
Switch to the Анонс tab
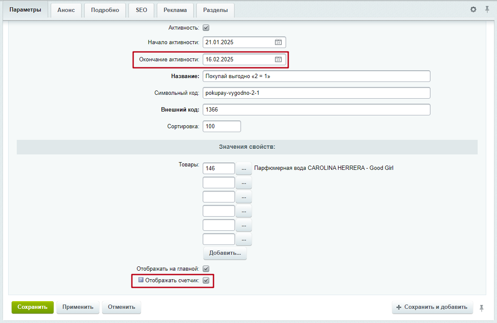(x=66, y=10)
